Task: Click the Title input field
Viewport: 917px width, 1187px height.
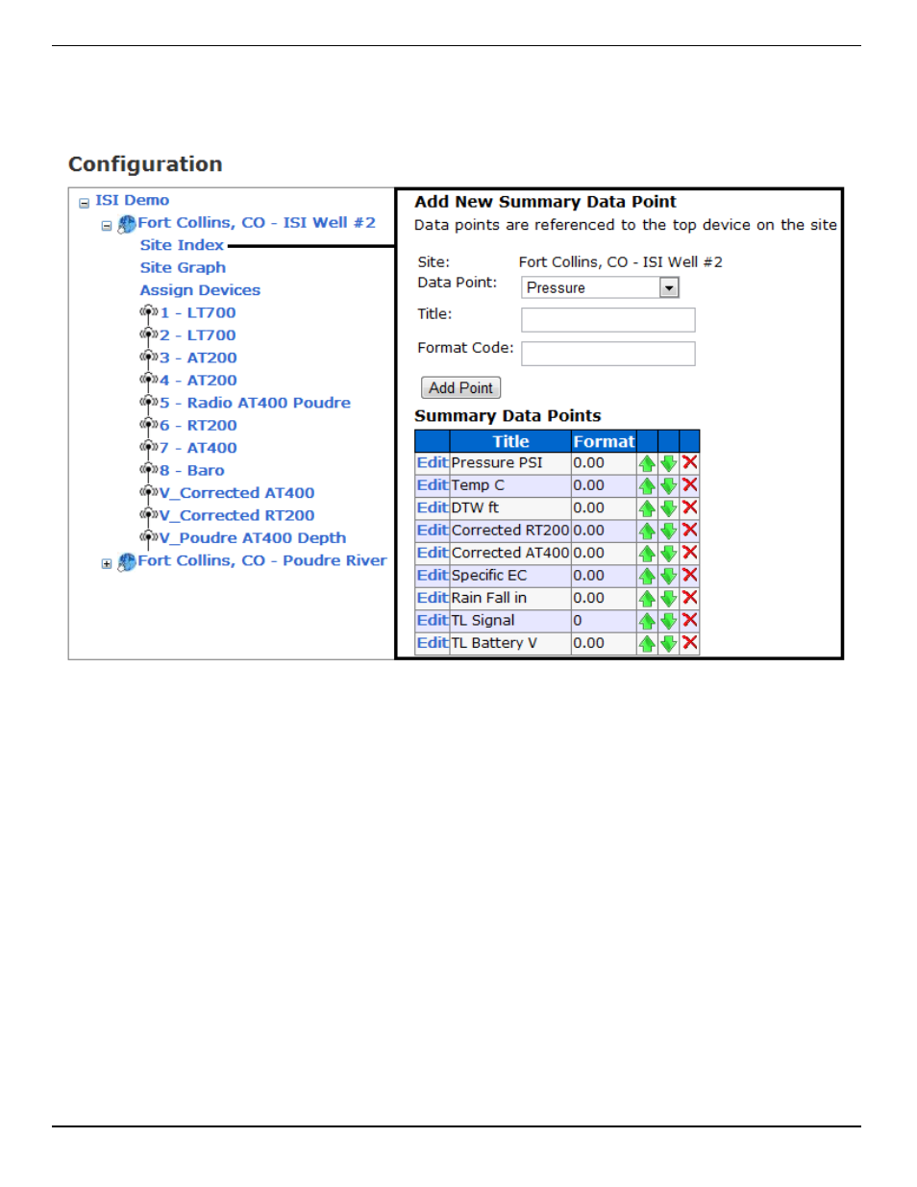Action: click(x=608, y=320)
